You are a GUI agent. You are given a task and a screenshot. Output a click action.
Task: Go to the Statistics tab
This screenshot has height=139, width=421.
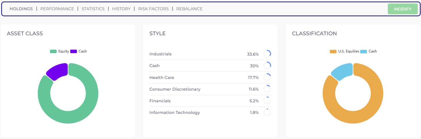pos(93,9)
